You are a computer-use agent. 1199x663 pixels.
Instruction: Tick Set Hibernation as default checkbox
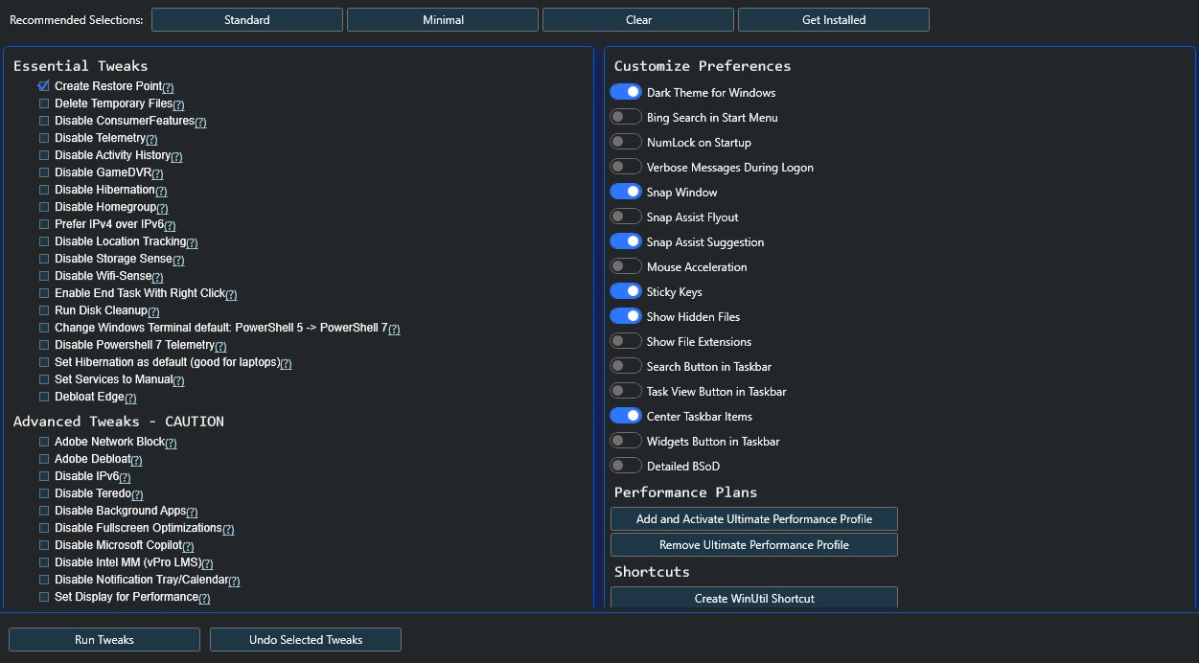point(44,362)
